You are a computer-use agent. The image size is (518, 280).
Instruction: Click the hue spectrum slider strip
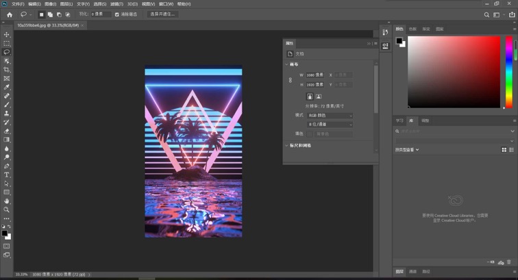click(509, 72)
